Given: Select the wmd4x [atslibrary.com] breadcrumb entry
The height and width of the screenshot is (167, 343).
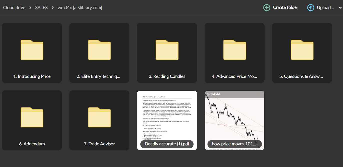Looking at the screenshot, I should pos(80,7).
